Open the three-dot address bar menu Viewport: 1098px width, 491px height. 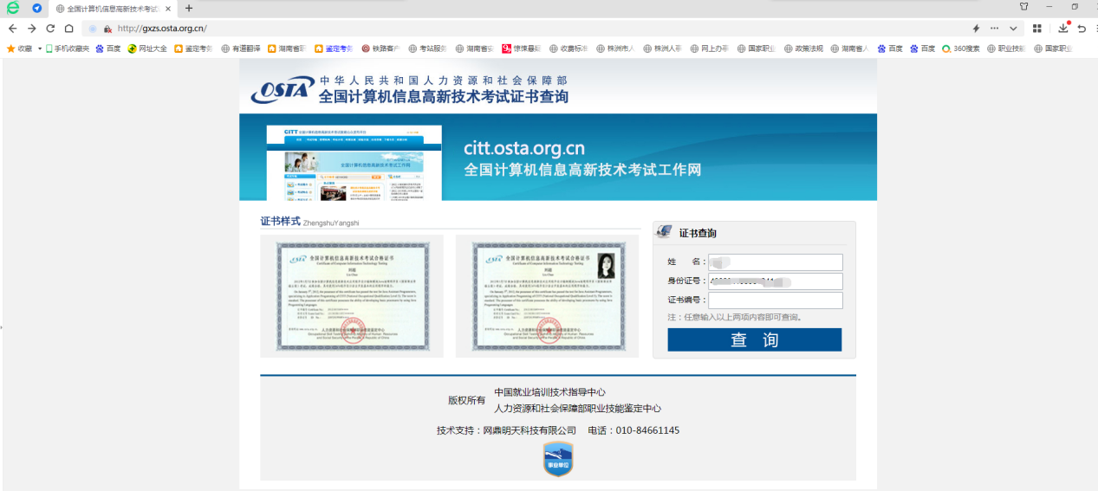(x=994, y=29)
